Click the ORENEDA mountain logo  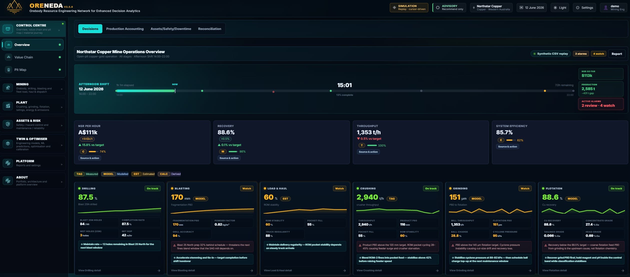(x=14, y=7)
